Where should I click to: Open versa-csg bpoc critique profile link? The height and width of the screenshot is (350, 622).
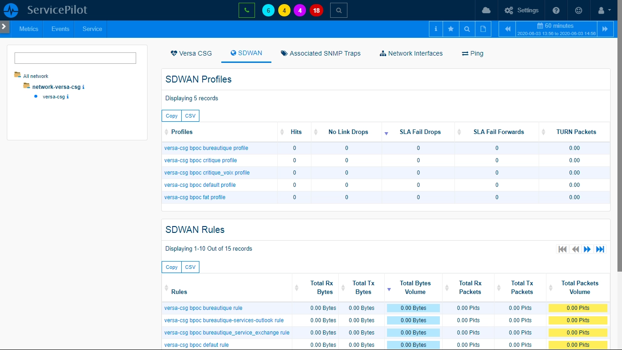(x=201, y=160)
